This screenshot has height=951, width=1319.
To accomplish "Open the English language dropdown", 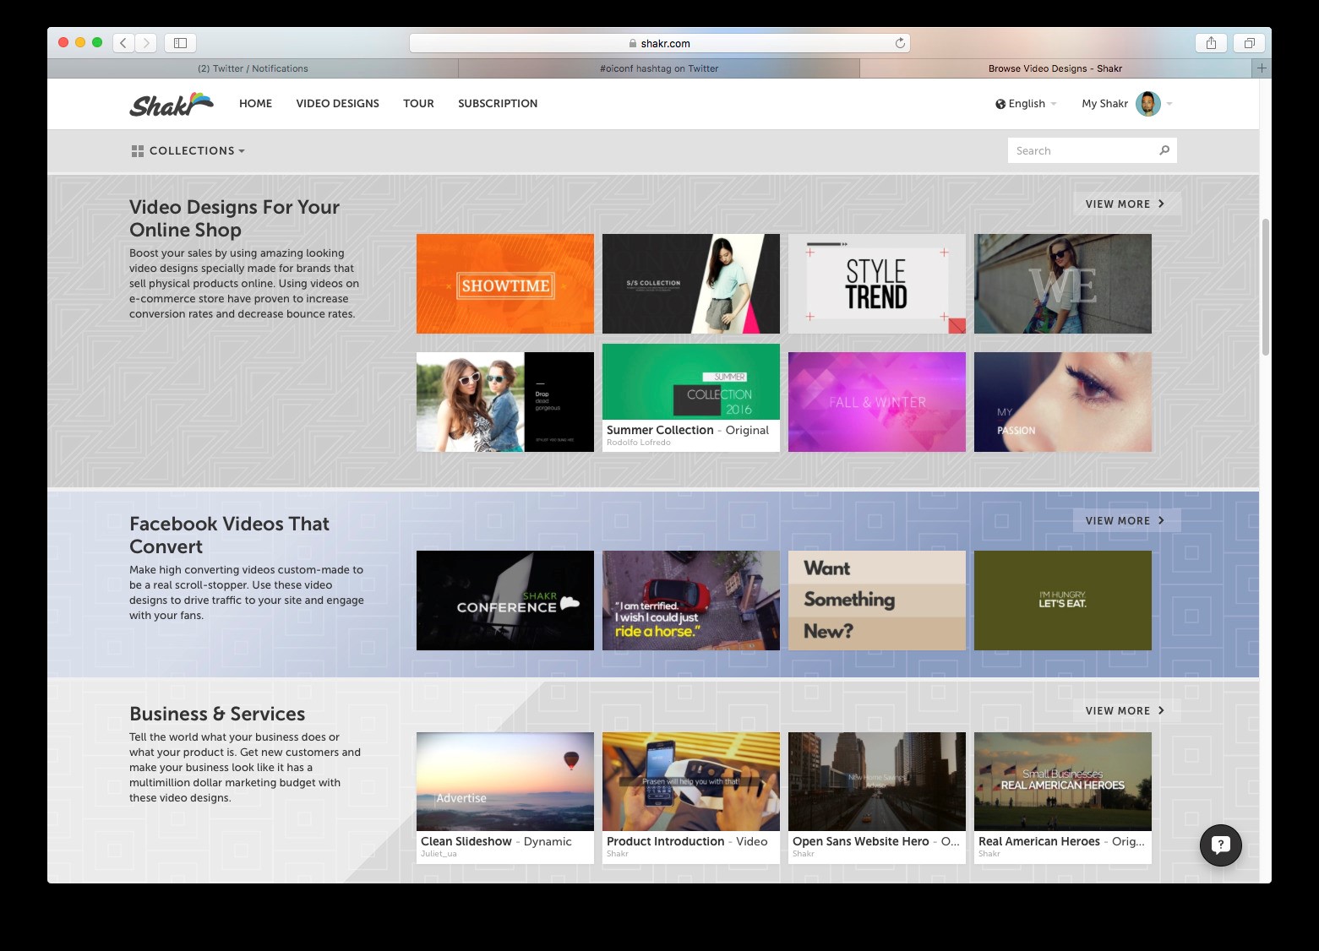I will (1026, 104).
